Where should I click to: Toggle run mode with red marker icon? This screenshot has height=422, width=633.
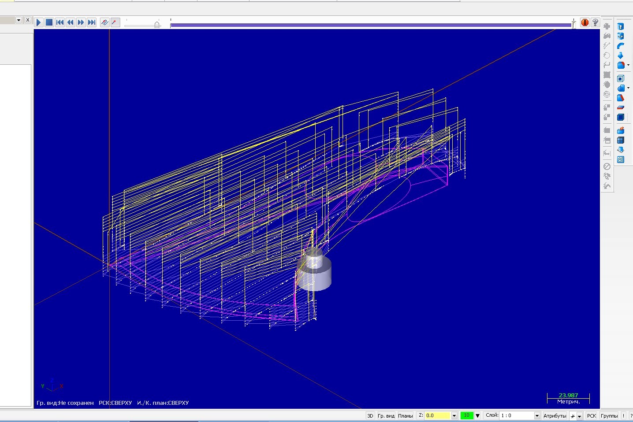[x=115, y=22]
